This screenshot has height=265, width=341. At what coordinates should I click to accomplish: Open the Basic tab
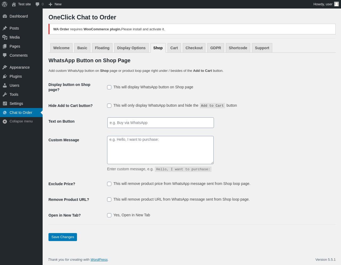coord(82,48)
